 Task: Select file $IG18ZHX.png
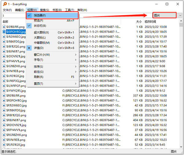(16, 66)
